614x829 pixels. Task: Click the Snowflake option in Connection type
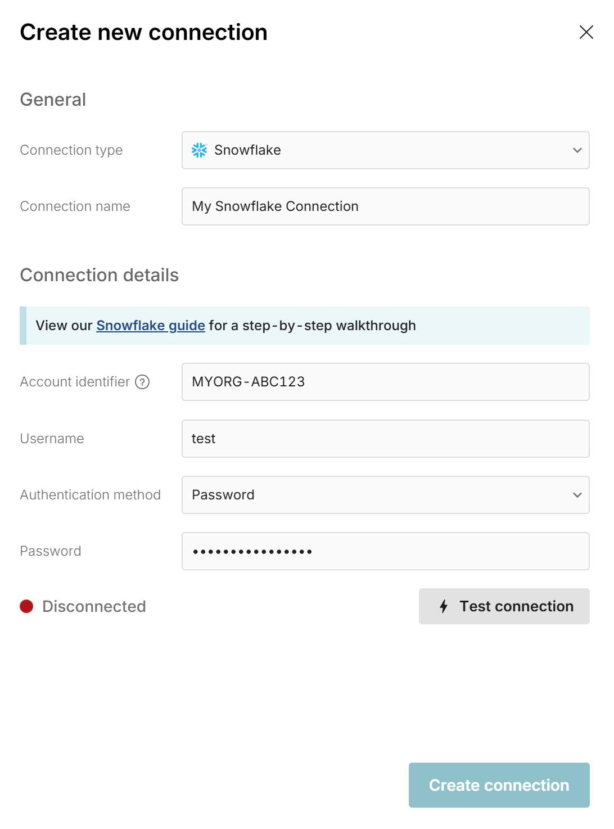[247, 150]
